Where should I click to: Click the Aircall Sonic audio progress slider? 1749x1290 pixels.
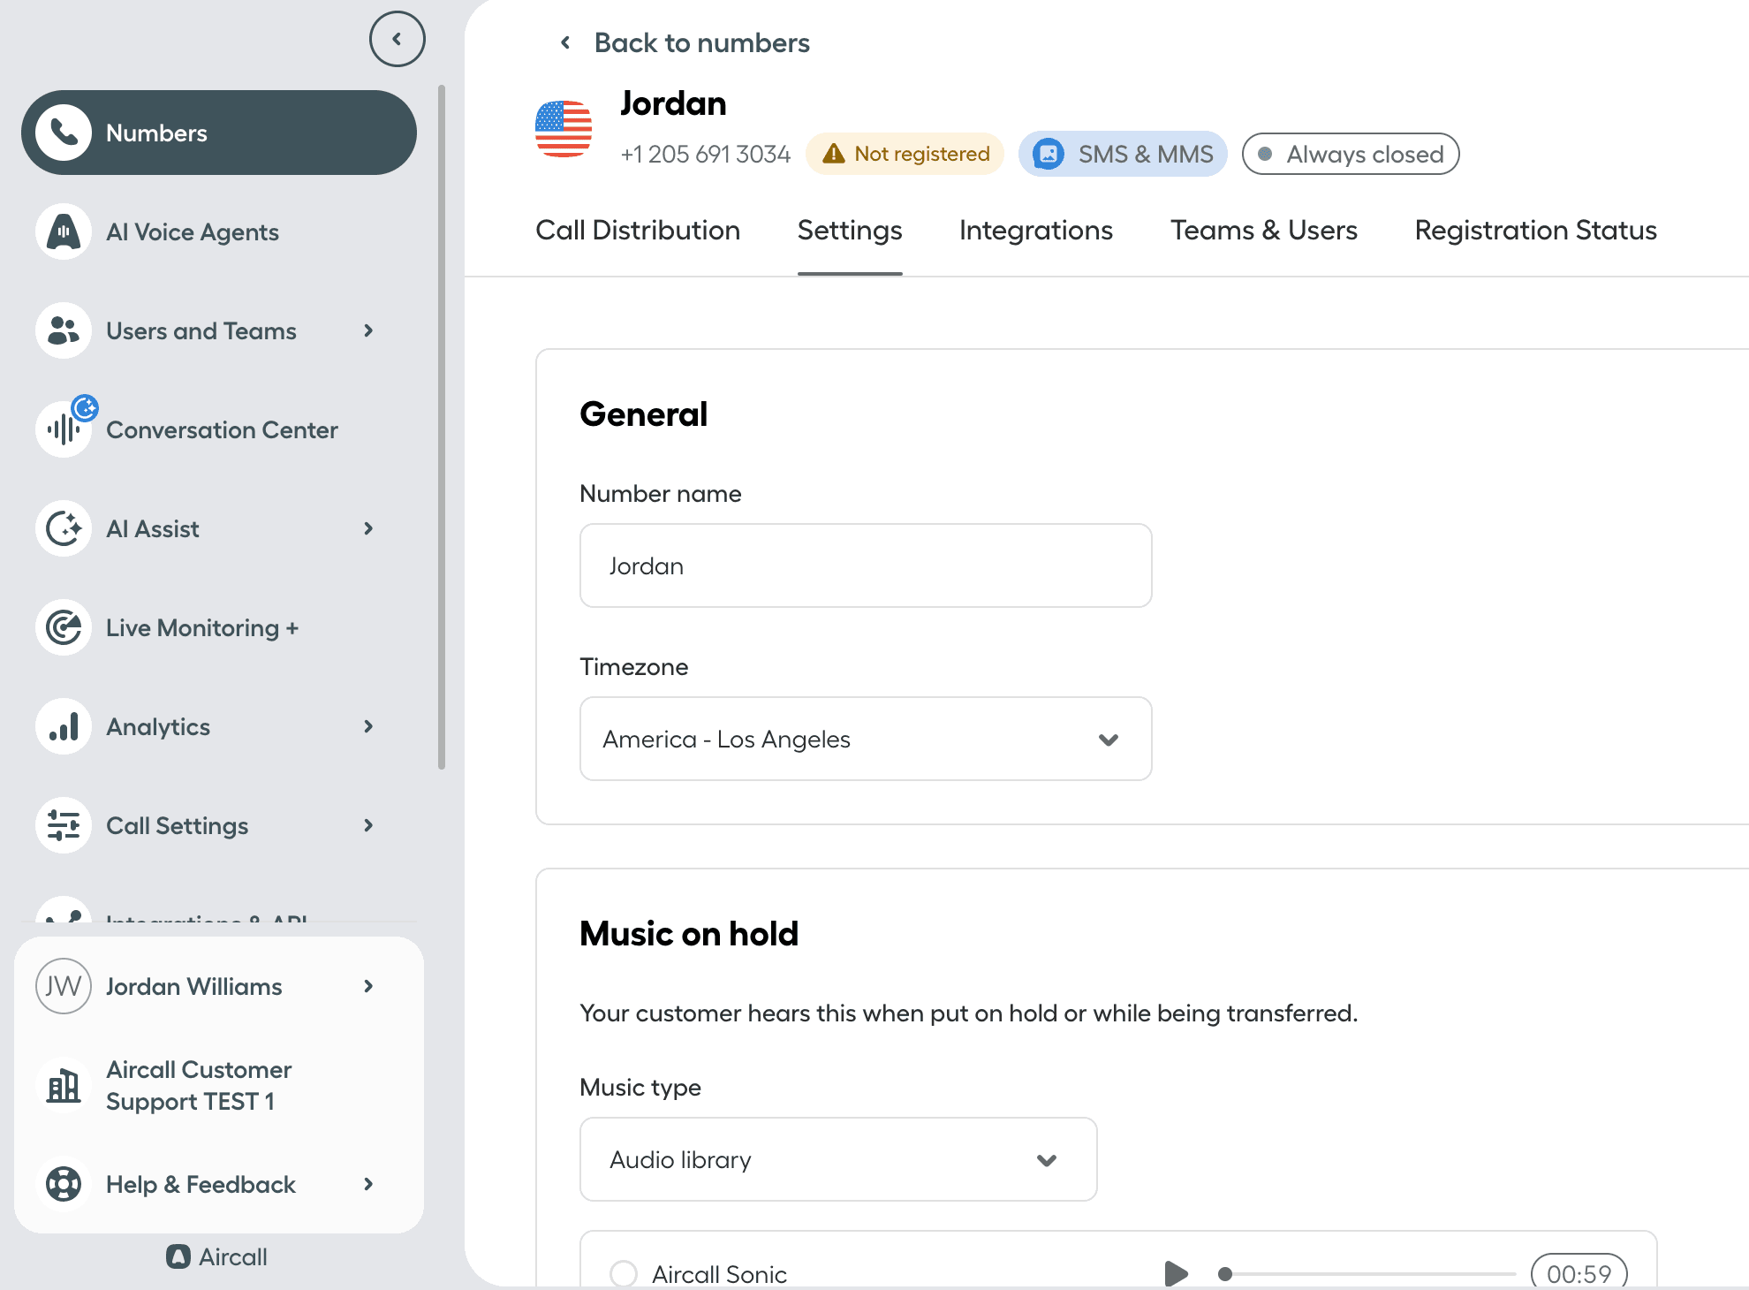click(1369, 1273)
